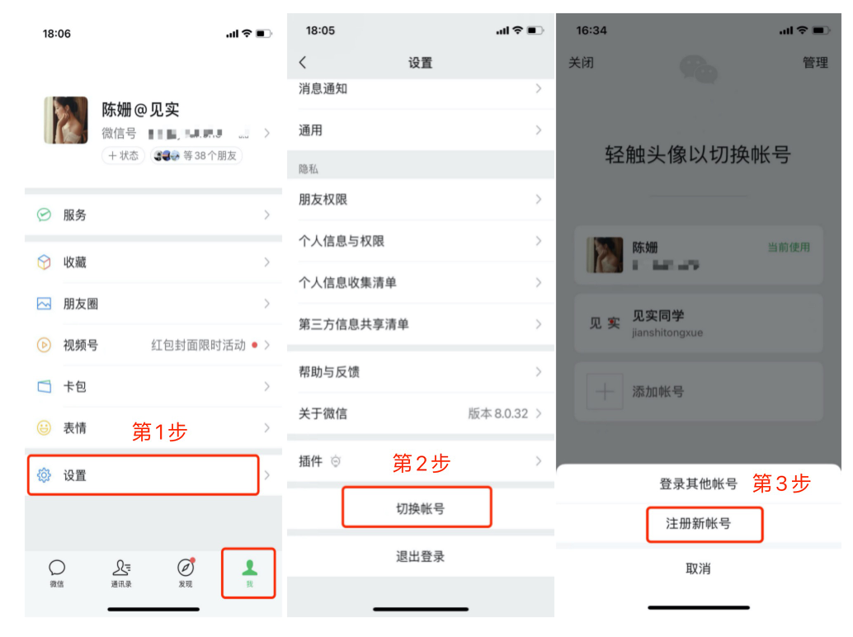Expand the 关于微信 version row chevron

[x=538, y=413]
